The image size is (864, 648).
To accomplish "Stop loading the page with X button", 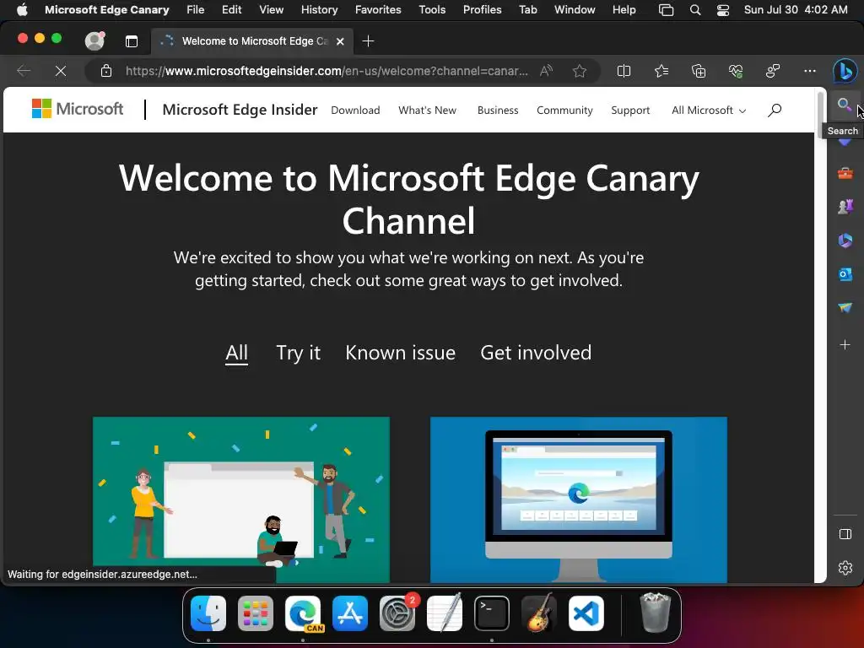I will click(x=61, y=71).
